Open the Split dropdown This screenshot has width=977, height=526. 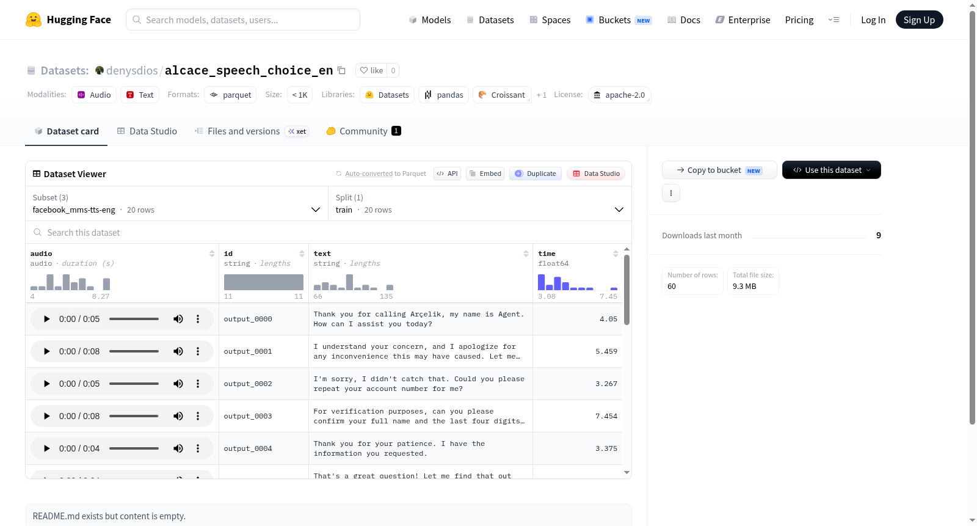(480, 203)
